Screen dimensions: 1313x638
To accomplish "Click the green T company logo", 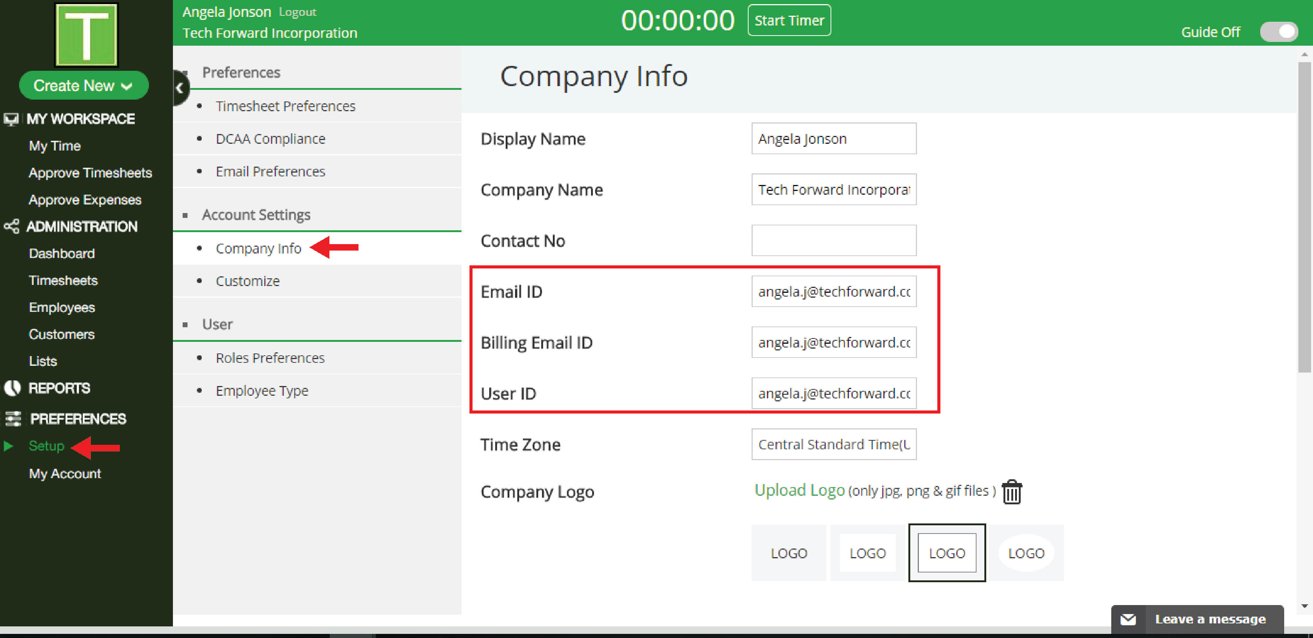I will click(x=86, y=35).
